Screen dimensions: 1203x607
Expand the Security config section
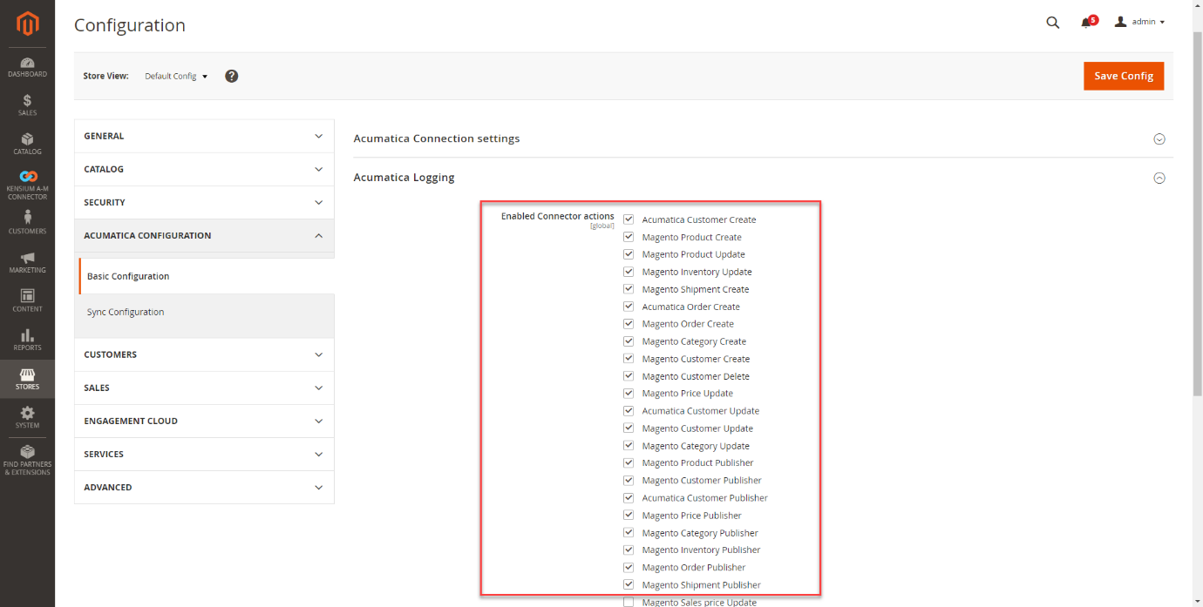pos(204,202)
